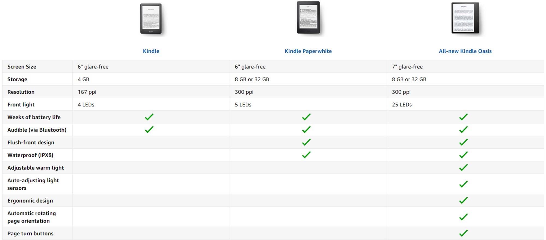Click Paperwhite's Audible (via Bluetooth) checkmark

pyautogui.click(x=306, y=130)
